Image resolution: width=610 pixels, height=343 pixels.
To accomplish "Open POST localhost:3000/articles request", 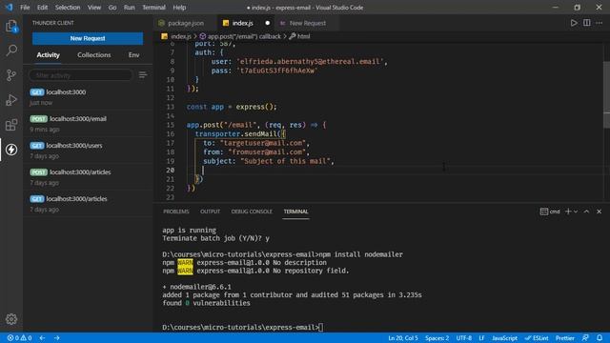I will pyautogui.click(x=88, y=177).
